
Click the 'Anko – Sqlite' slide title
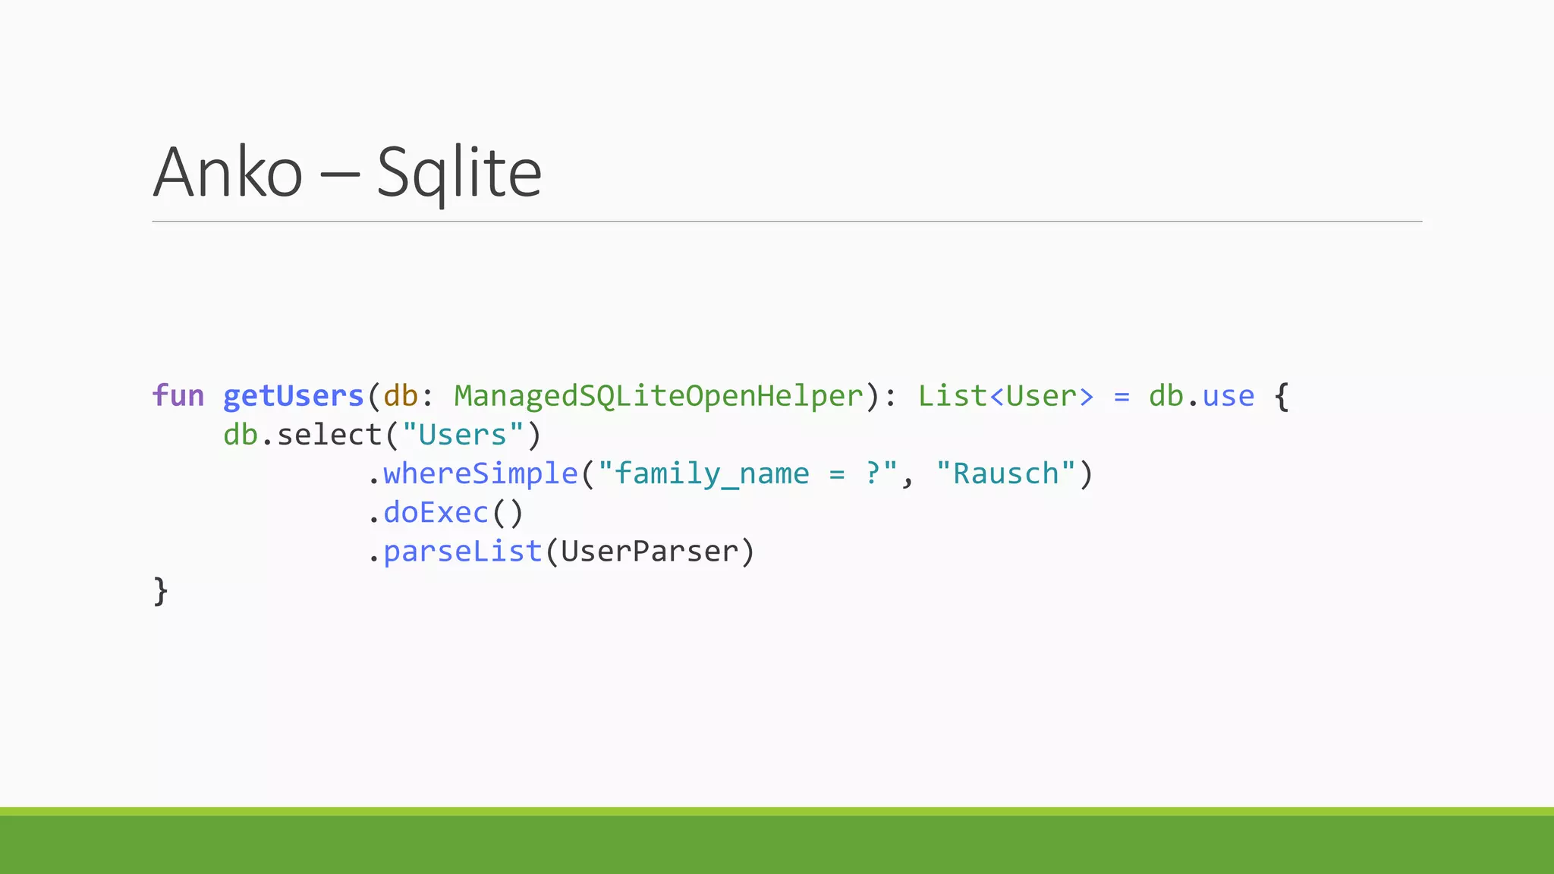pyautogui.click(x=348, y=173)
